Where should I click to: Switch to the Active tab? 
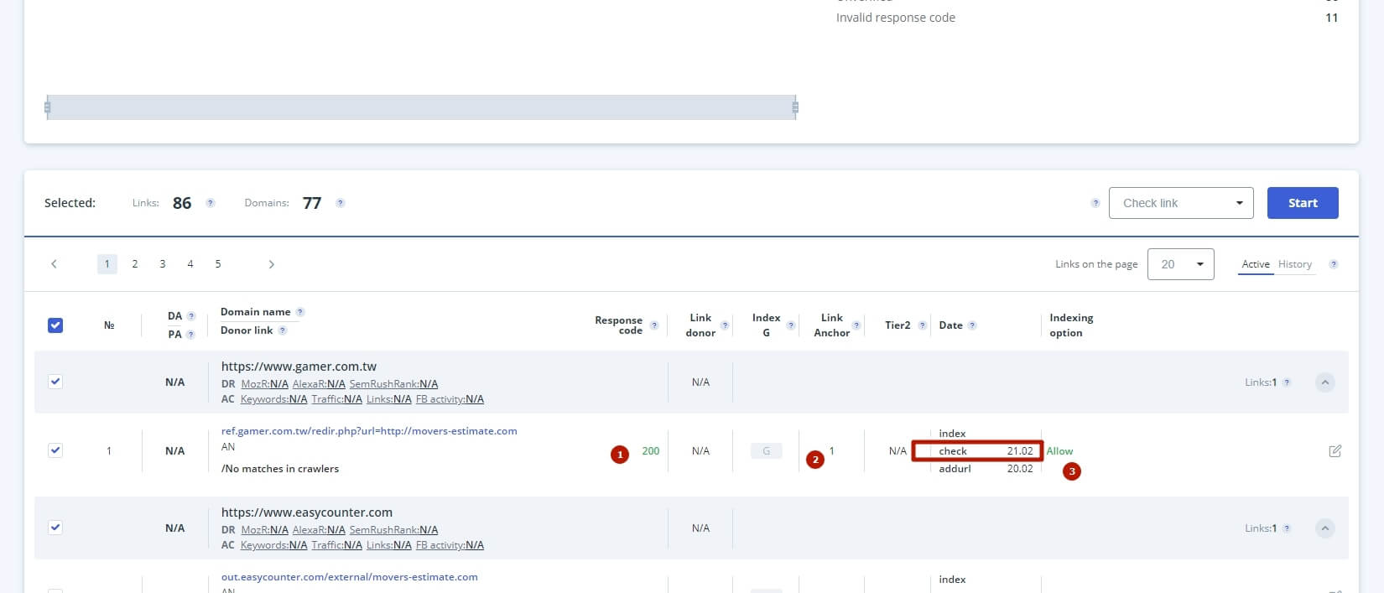[x=1256, y=264]
